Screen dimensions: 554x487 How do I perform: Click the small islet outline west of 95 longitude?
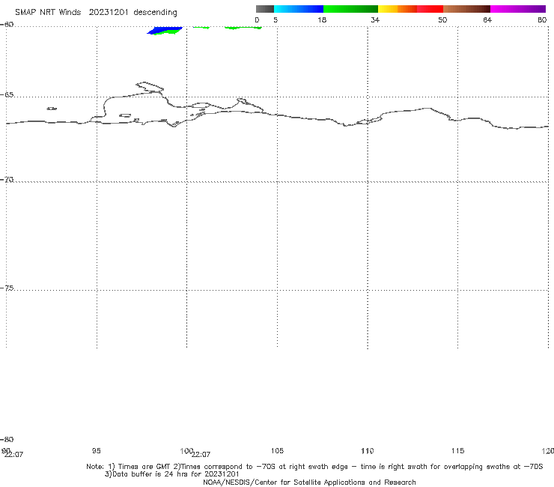point(52,109)
